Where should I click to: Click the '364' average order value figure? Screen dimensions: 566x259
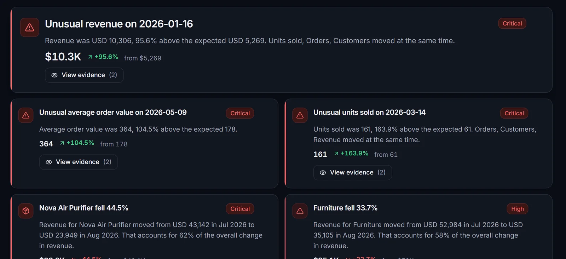46,144
